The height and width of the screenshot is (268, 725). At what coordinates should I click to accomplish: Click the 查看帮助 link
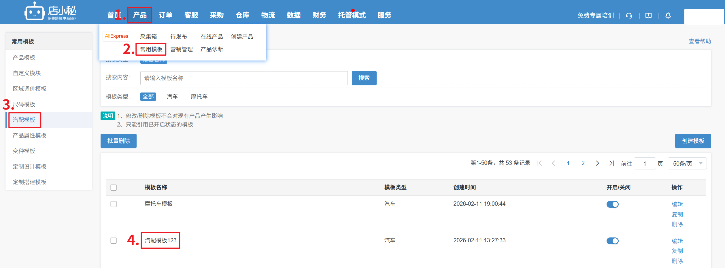point(700,41)
